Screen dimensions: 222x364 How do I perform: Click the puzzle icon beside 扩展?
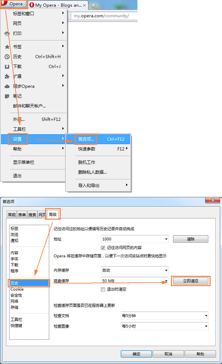7,76
